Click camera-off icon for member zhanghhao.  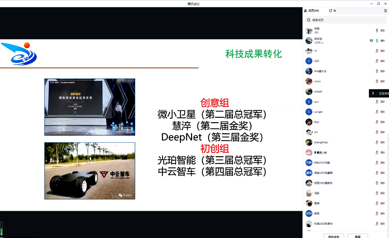point(383,142)
